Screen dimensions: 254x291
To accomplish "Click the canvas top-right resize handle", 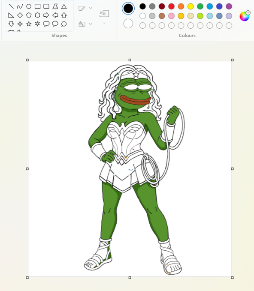I will (232, 60).
